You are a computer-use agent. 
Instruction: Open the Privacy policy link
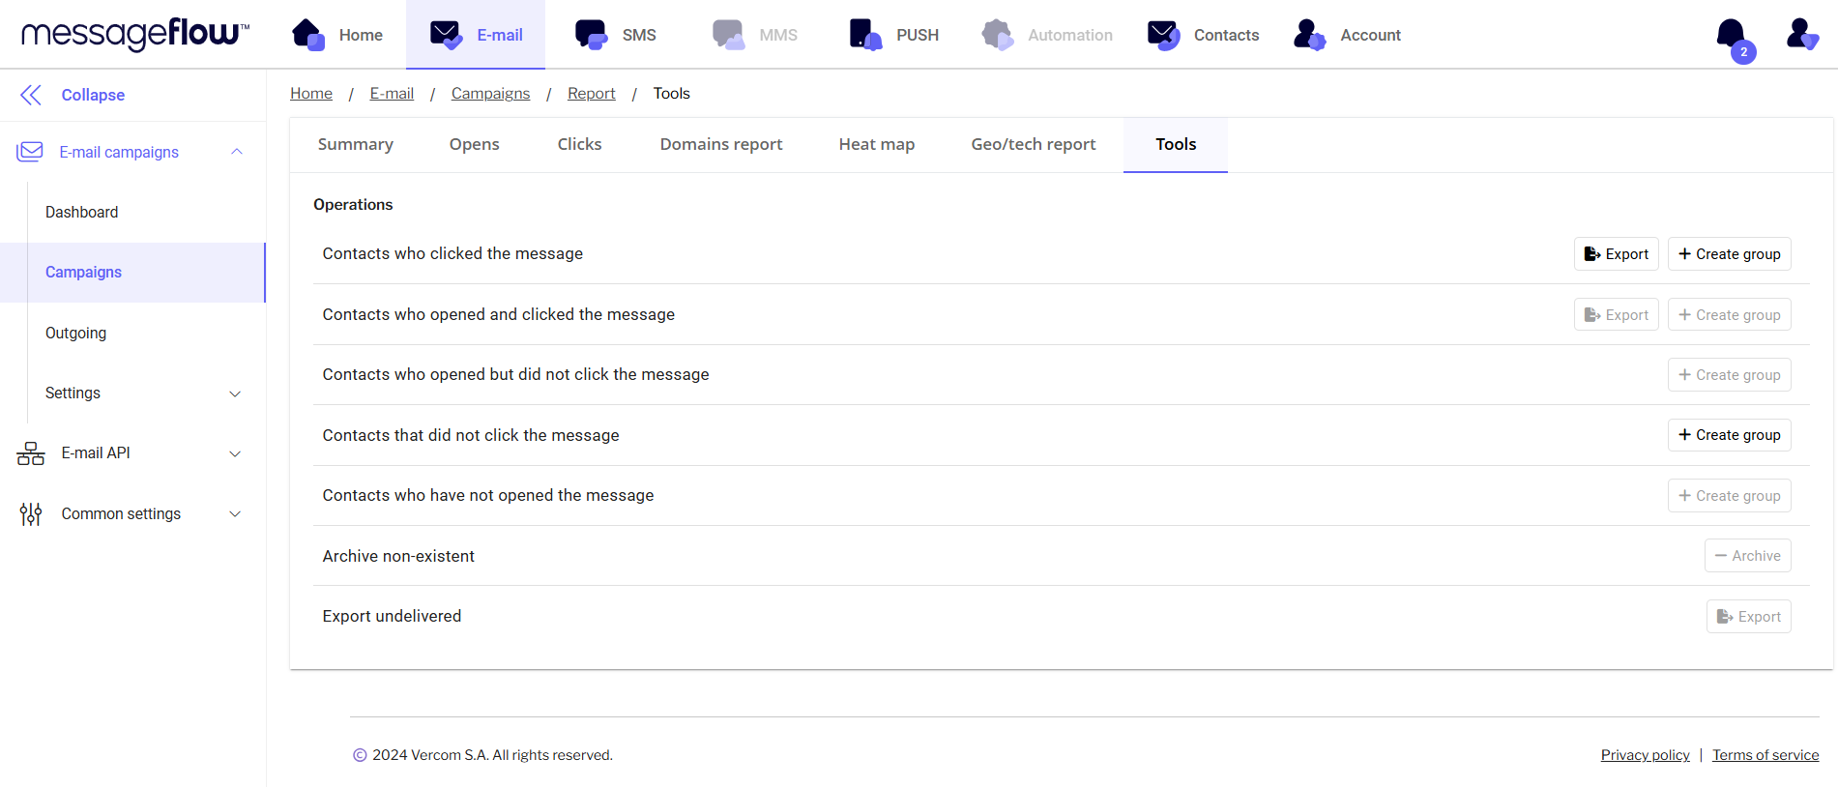click(1645, 755)
